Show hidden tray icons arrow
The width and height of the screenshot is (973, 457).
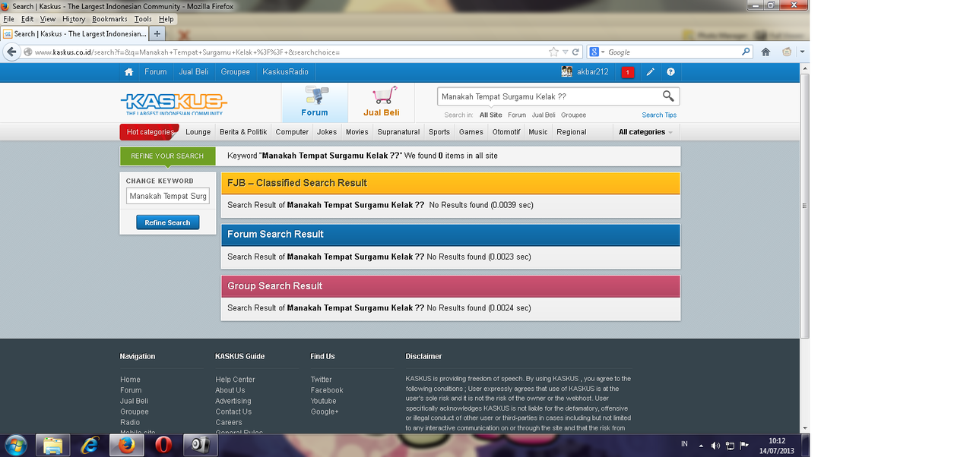701,446
